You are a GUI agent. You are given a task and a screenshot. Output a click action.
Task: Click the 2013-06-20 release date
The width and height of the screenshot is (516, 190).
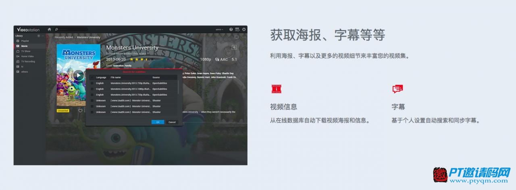click(116, 59)
